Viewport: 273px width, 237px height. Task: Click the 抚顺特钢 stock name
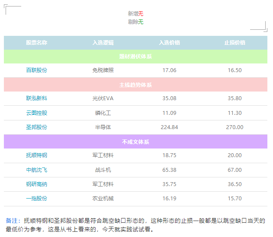tap(37, 155)
